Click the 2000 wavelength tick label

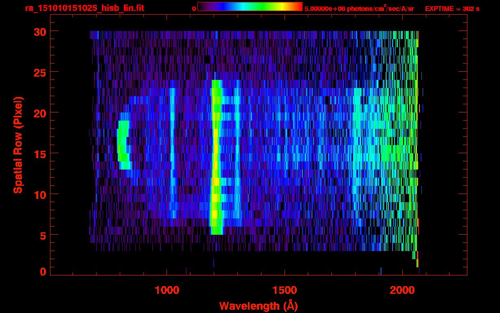click(402, 290)
